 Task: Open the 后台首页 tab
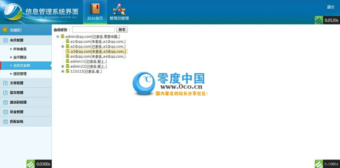(x=95, y=12)
